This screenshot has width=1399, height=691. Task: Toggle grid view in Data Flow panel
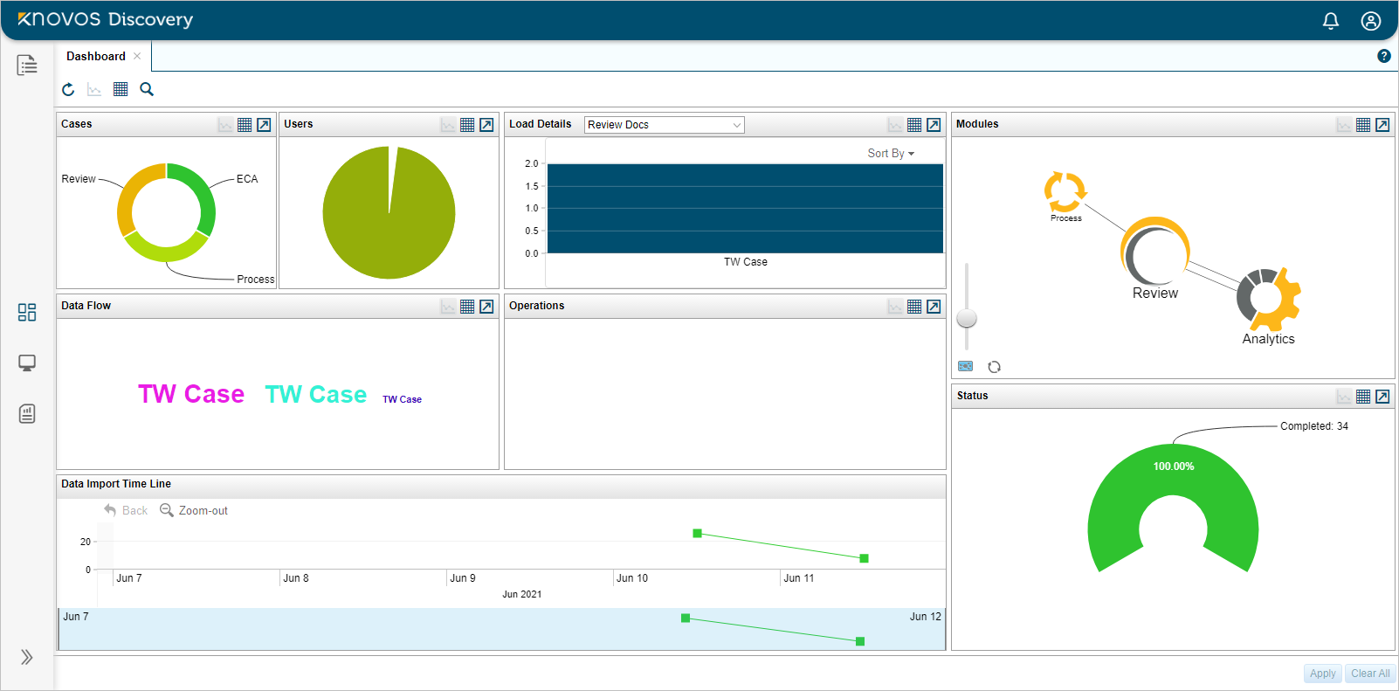[467, 307]
